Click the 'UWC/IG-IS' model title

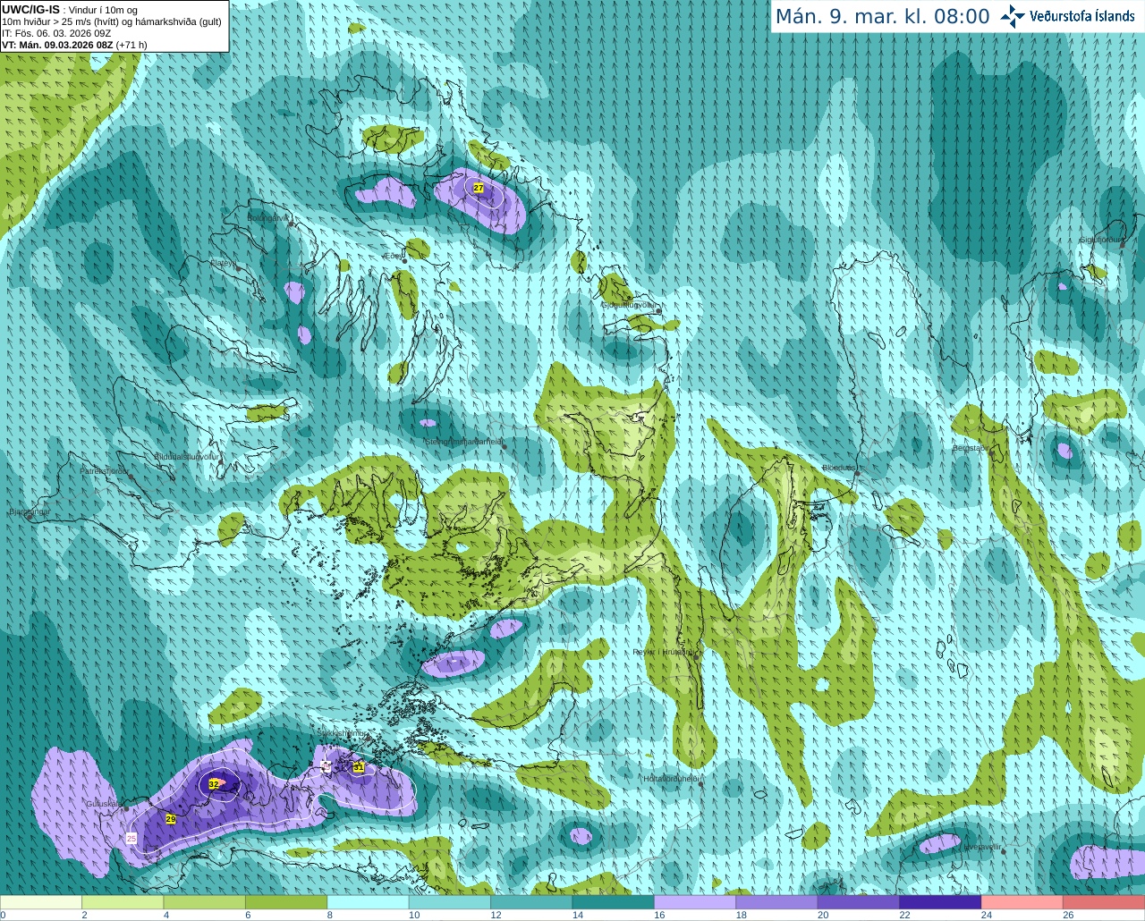tap(30, 9)
